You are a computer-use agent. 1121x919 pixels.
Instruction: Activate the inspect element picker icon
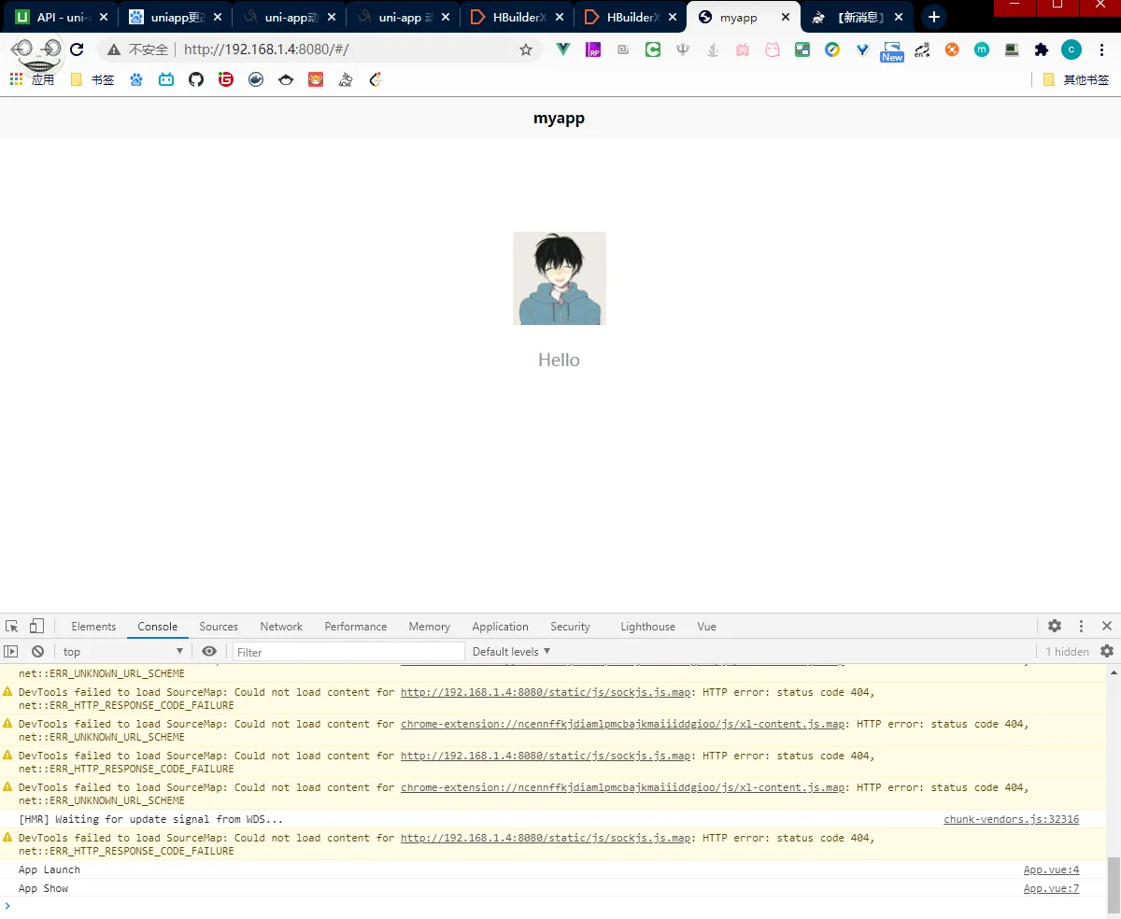pos(12,626)
